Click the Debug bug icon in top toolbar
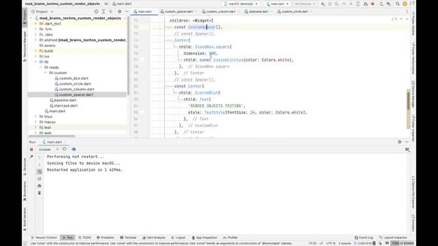 click(x=330, y=4)
